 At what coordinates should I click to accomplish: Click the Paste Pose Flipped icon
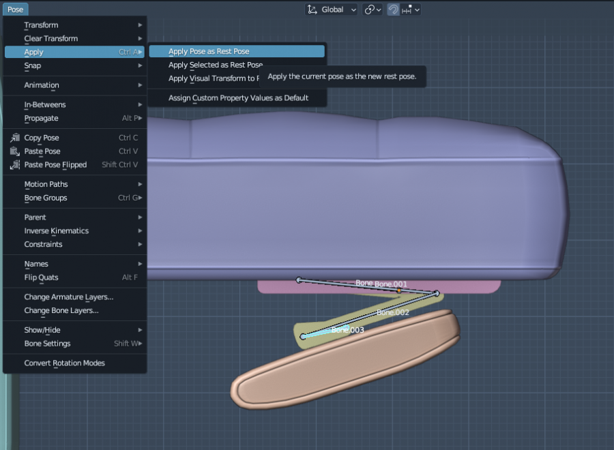point(15,165)
